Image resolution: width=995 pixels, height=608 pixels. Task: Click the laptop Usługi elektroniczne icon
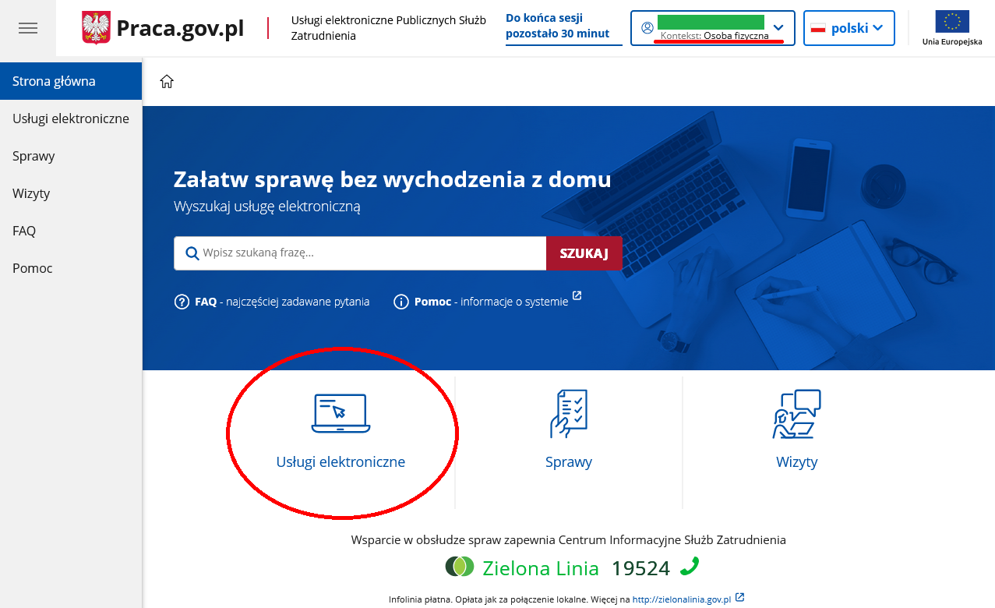(340, 413)
